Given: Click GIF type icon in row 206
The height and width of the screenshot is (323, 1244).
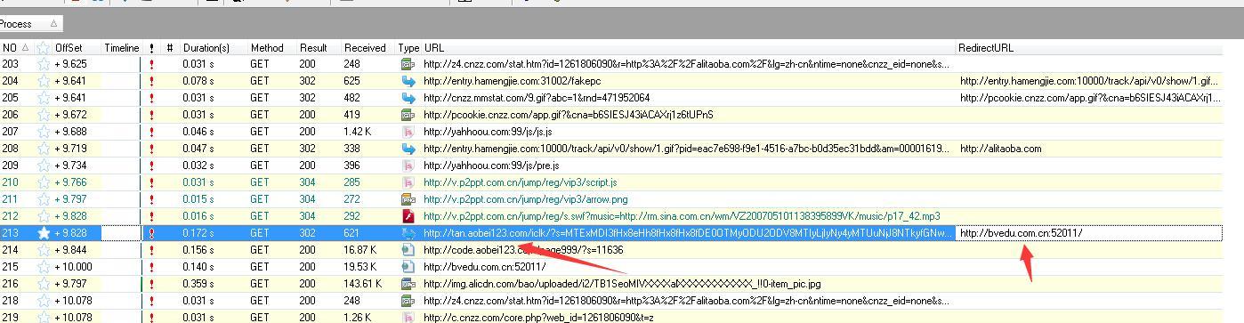Looking at the screenshot, I should pyautogui.click(x=408, y=115).
